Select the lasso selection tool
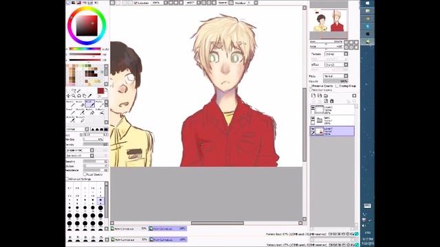The height and width of the screenshot is (247, 440). tap(74, 91)
